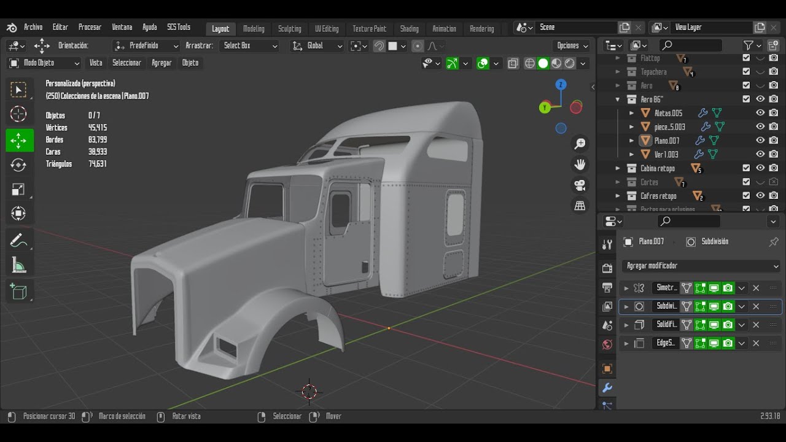This screenshot has width=786, height=442.
Task: Click the zoom magnifier viewport icon
Action: [x=580, y=144]
